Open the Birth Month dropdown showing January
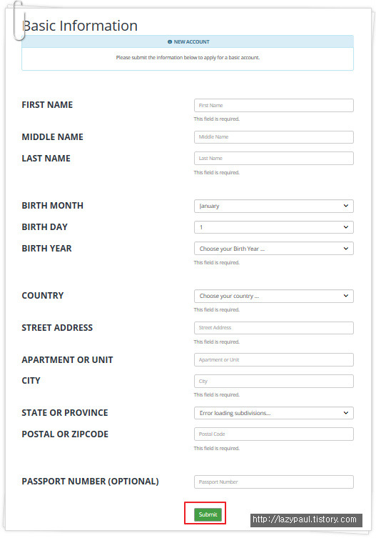Image resolution: width=376 pixels, height=538 pixels. (273, 206)
